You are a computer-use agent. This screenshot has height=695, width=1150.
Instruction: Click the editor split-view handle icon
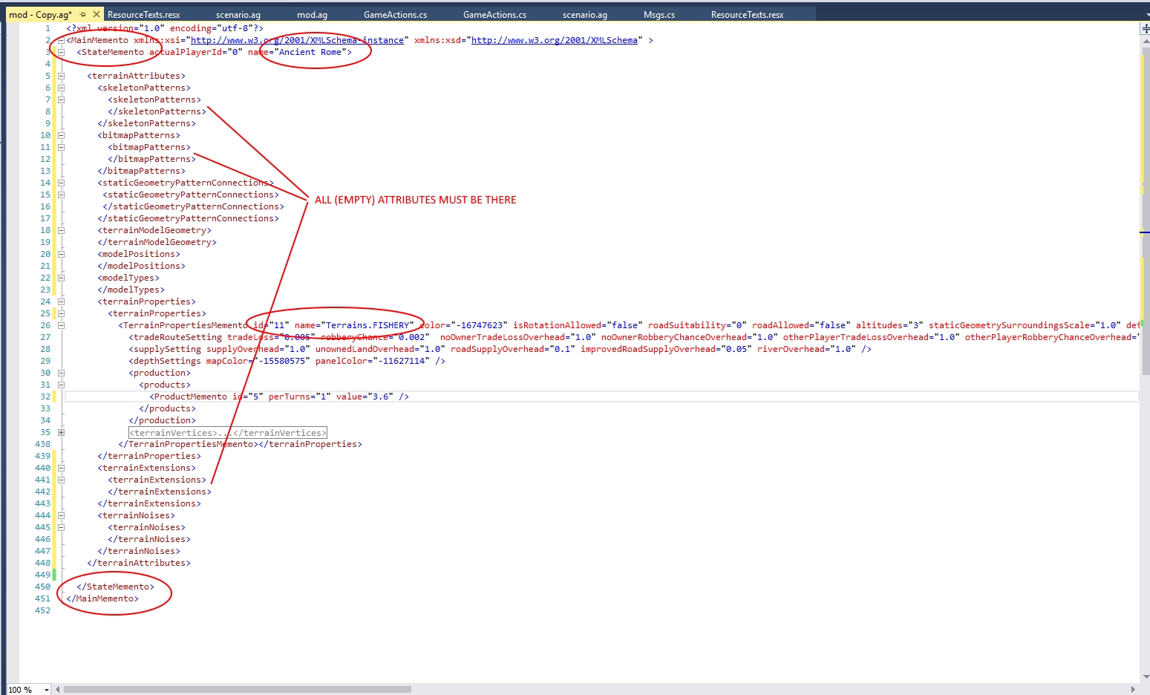pyautogui.click(x=1145, y=29)
